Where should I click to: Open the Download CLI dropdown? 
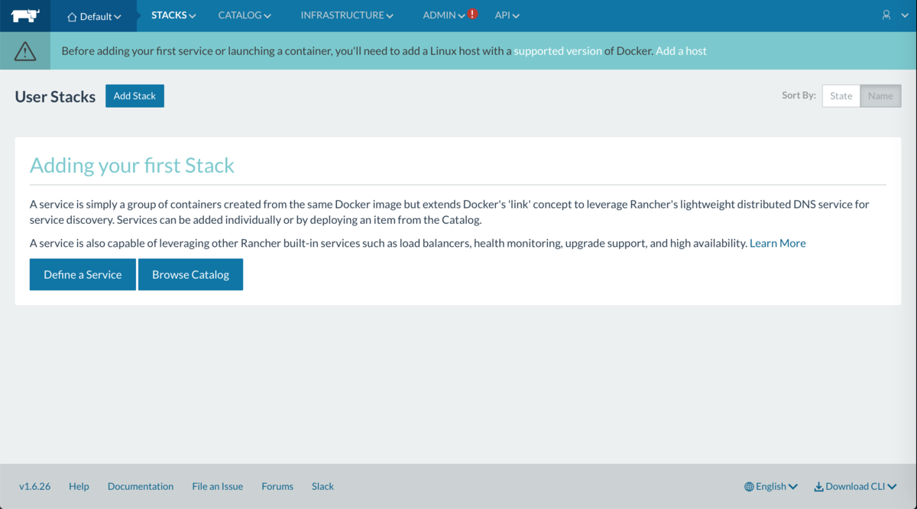[x=855, y=486]
